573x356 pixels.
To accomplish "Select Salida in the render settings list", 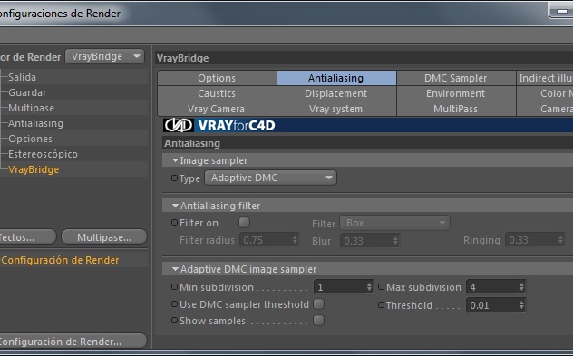I will pyautogui.click(x=23, y=77).
